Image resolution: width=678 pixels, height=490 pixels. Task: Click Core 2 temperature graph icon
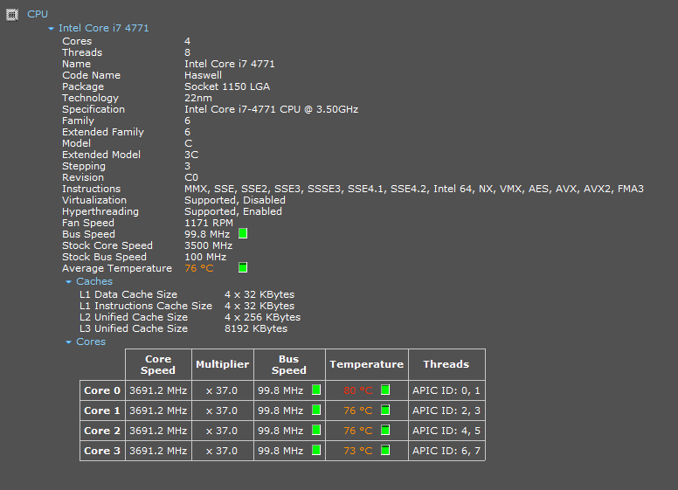(x=385, y=430)
